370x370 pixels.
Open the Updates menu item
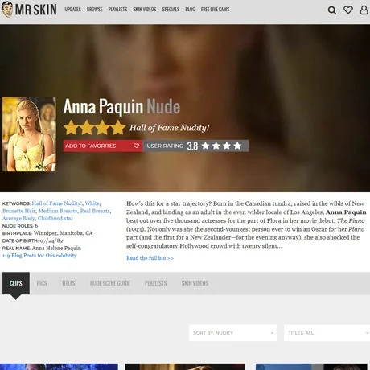pos(72,10)
